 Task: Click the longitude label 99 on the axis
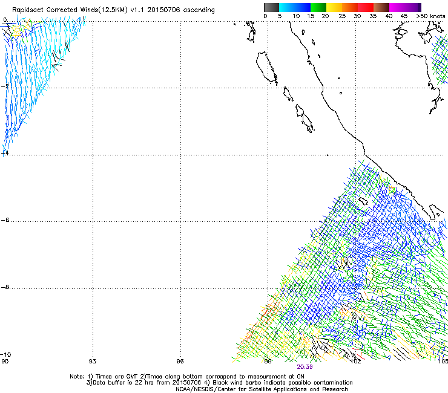[x=268, y=362]
